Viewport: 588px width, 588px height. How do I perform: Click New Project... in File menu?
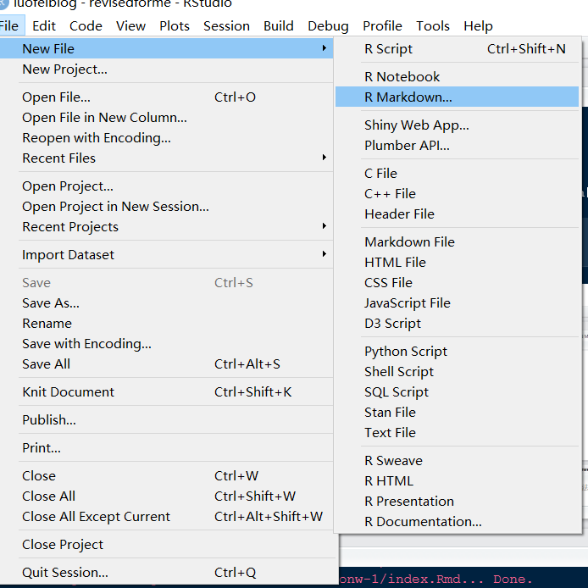[64, 69]
